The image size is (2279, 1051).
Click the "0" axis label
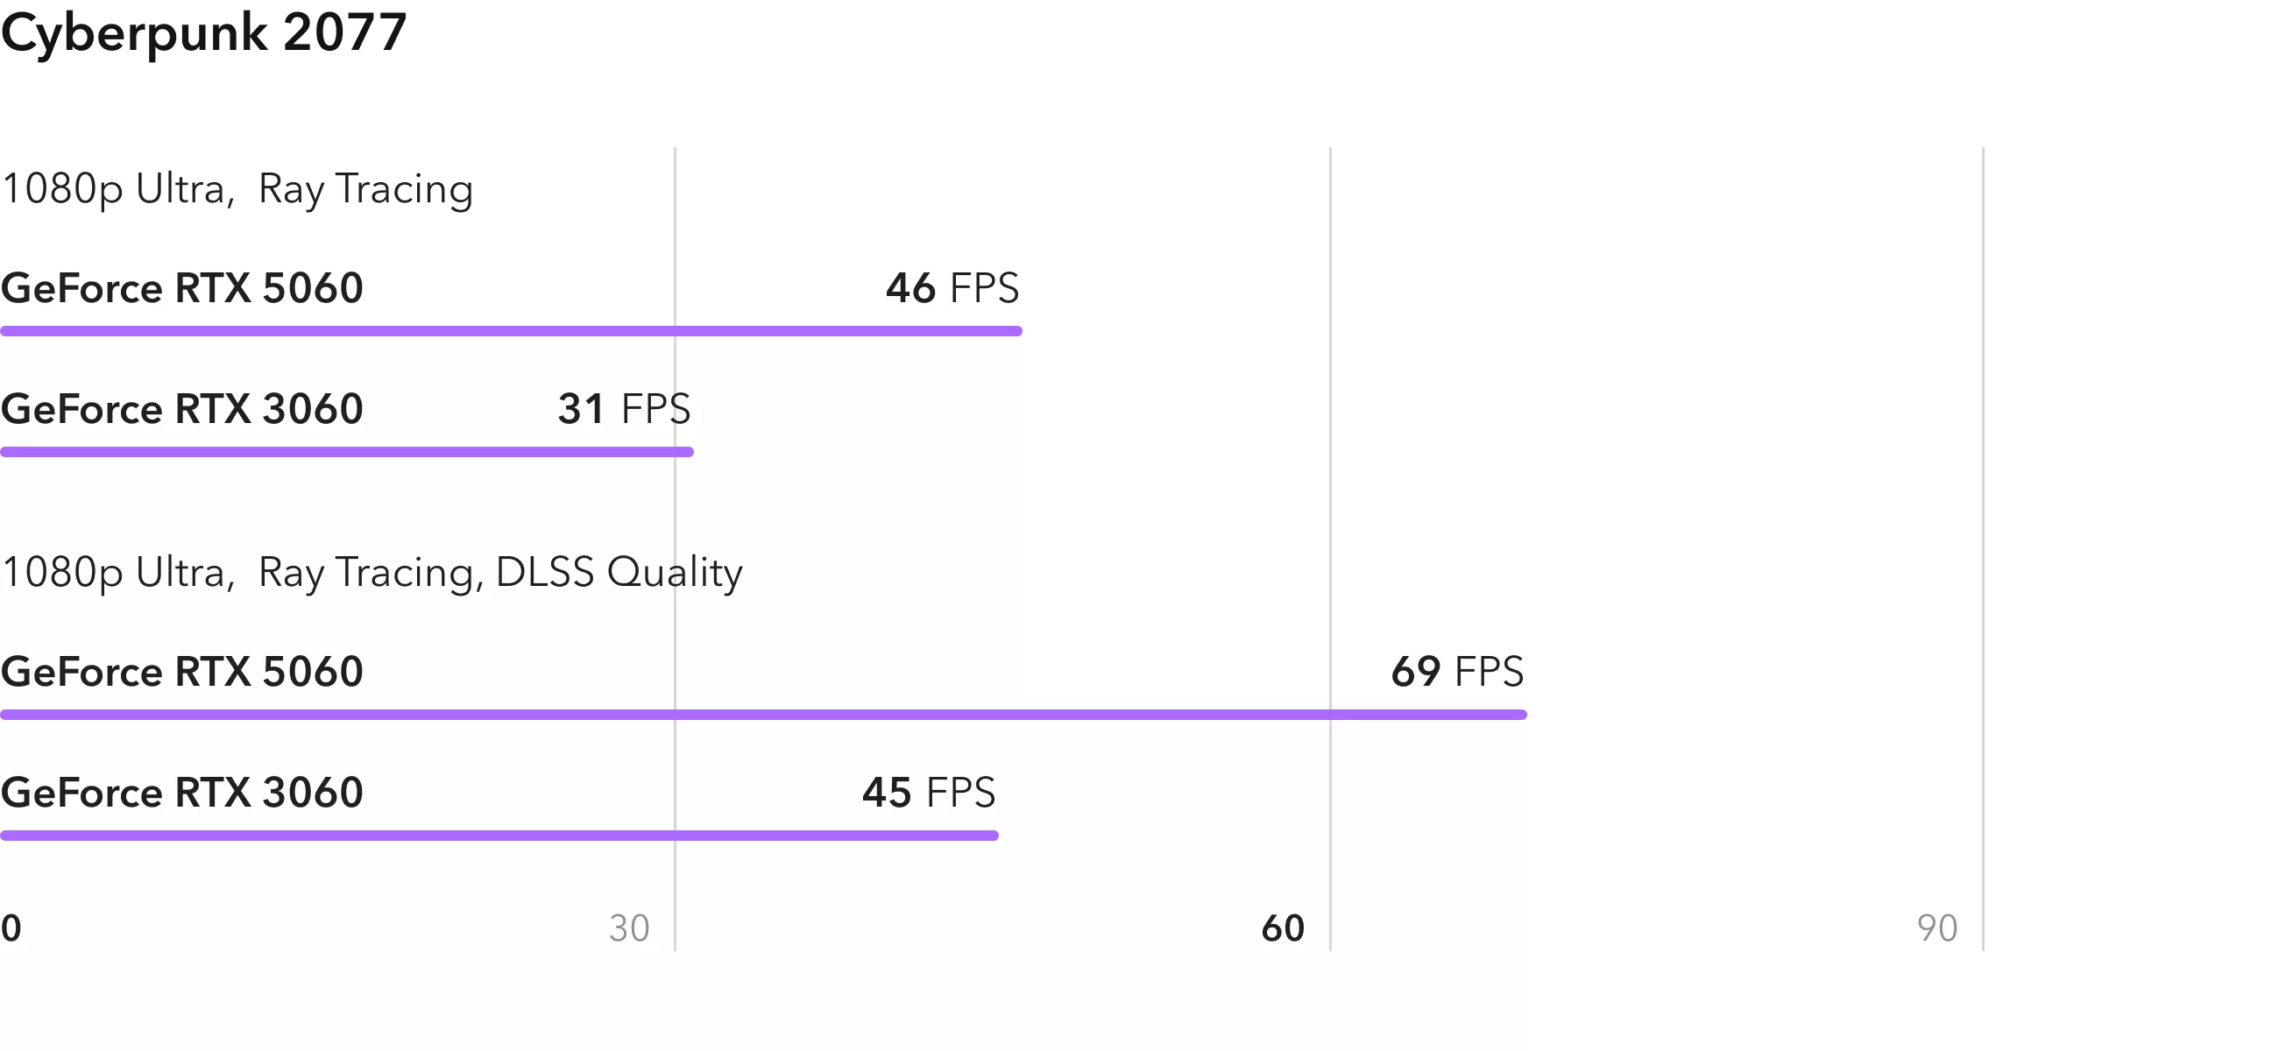point(11,928)
